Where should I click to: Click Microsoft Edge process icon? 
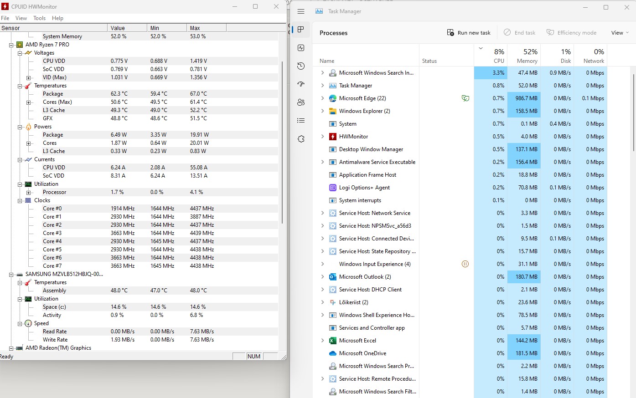point(333,98)
